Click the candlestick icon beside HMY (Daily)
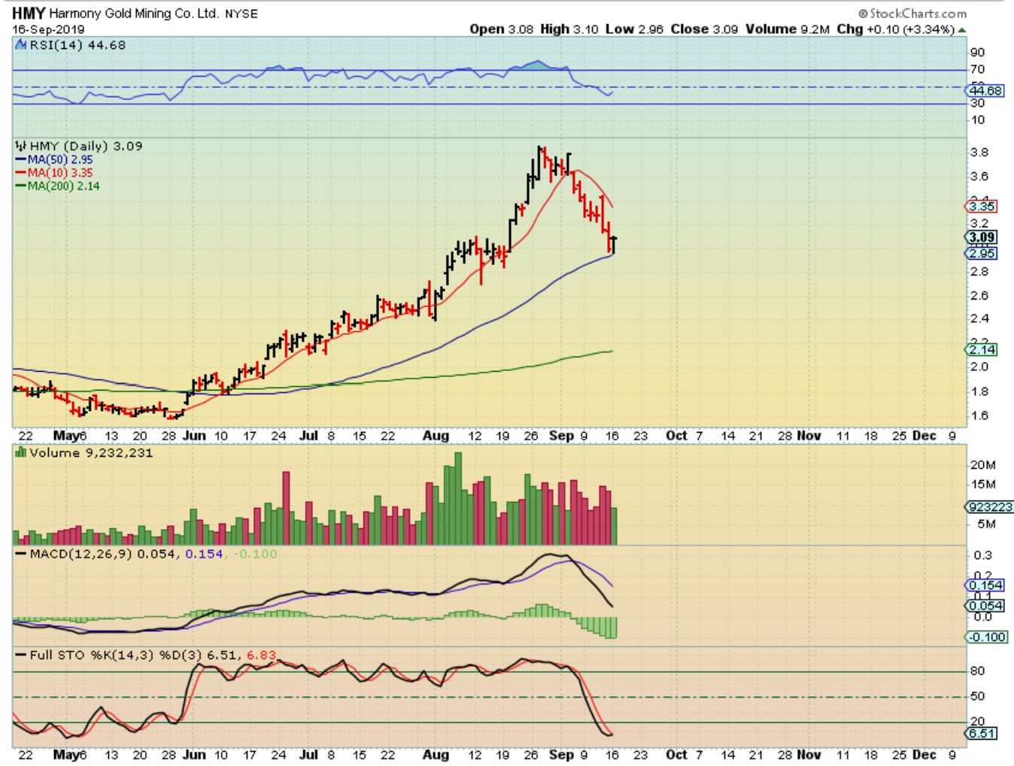The height and width of the screenshot is (766, 1014). point(21,146)
